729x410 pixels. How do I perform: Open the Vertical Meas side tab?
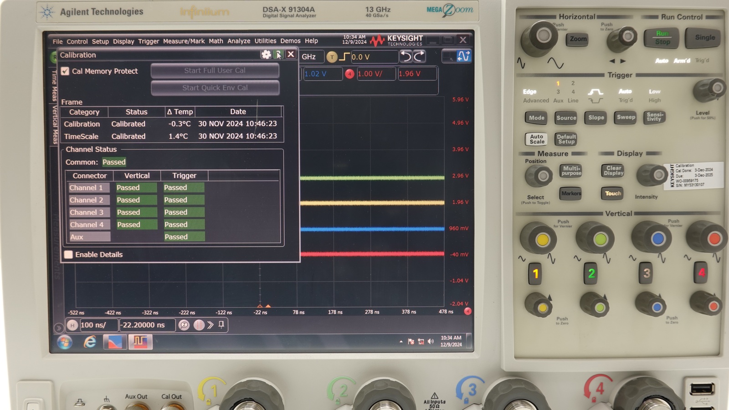click(x=54, y=125)
